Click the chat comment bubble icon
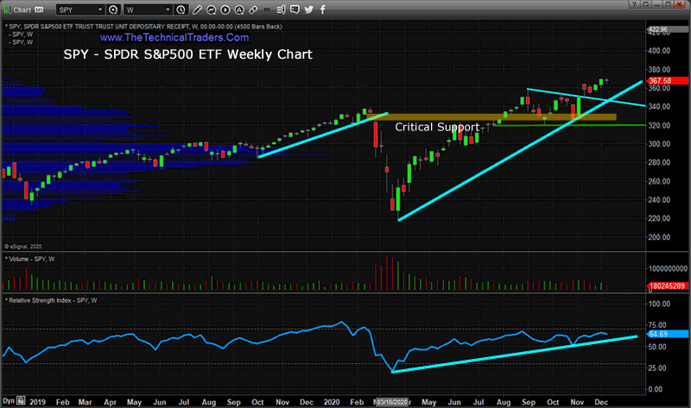Image resolution: width=691 pixels, height=408 pixels. pos(295,9)
